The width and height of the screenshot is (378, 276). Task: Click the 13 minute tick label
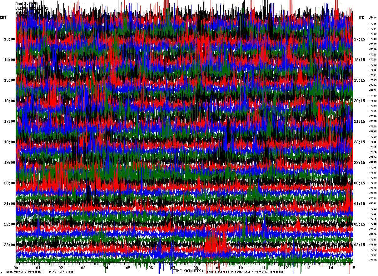[x=308, y=268]
